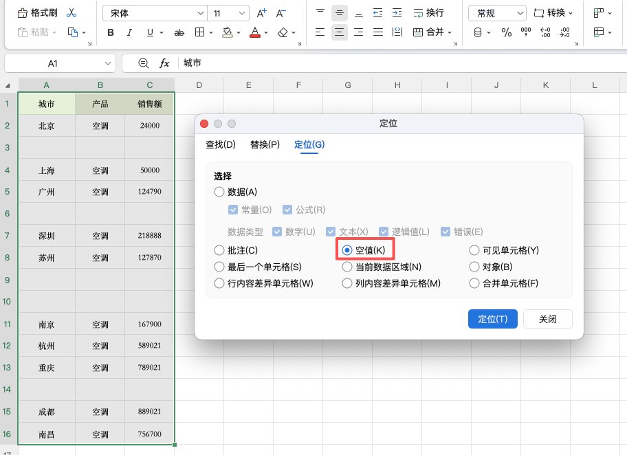Screen dimensions: 627x455
Task: Click the select-all corner triangle
Action: 7,85
